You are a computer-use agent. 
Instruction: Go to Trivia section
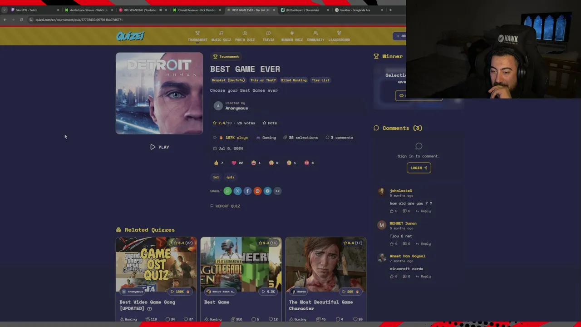click(268, 36)
